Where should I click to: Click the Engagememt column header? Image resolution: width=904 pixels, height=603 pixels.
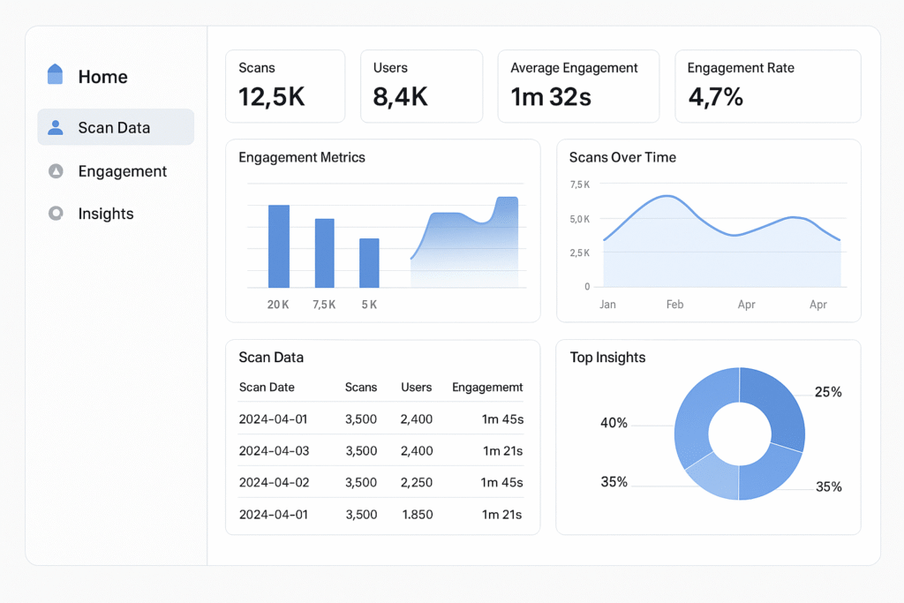pos(487,387)
